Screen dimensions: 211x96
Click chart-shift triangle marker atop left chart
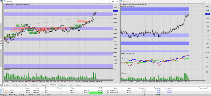(97, 4)
